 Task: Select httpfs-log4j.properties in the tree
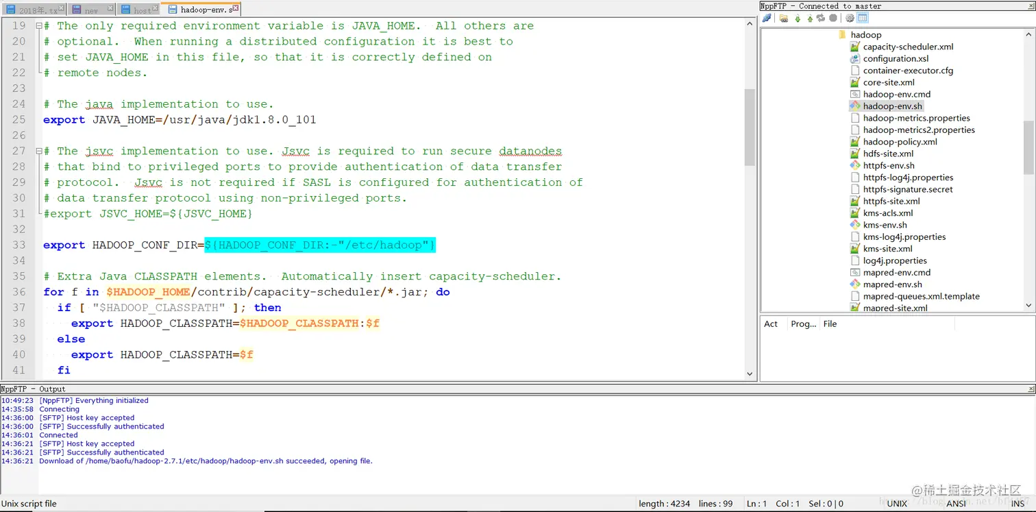point(909,178)
